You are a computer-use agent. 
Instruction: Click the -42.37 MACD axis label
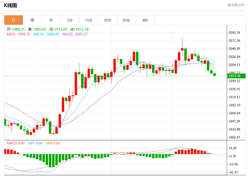[233, 172]
